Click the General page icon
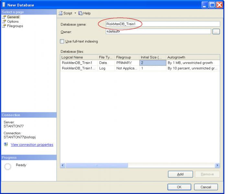The width and height of the screenshot is (239, 194). [4, 17]
